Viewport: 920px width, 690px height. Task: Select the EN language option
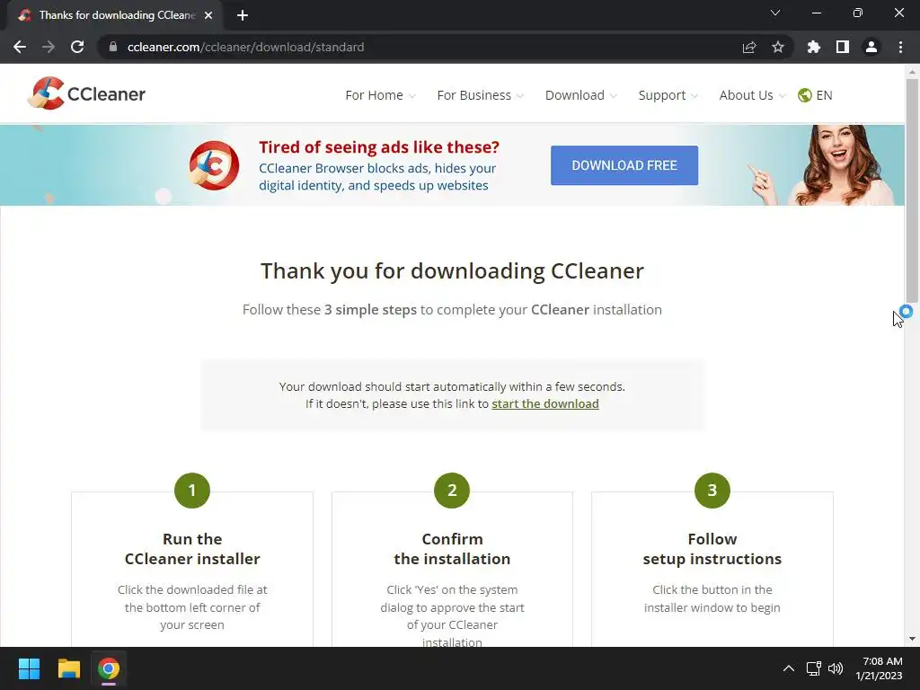pyautogui.click(x=824, y=95)
